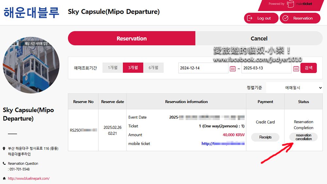Screen dimensions: 327x184
Task: Click the phone icon by Reservation Question
Action: [x=4, y=163]
